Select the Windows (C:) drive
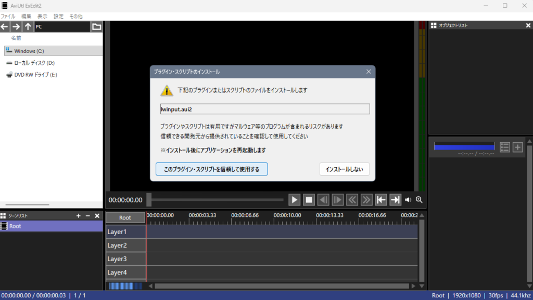 29,51
